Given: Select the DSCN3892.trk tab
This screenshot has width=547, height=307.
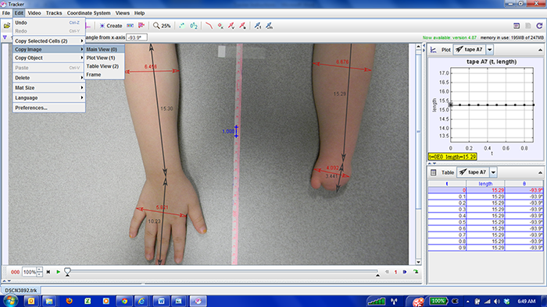Looking at the screenshot, I should coord(21,290).
